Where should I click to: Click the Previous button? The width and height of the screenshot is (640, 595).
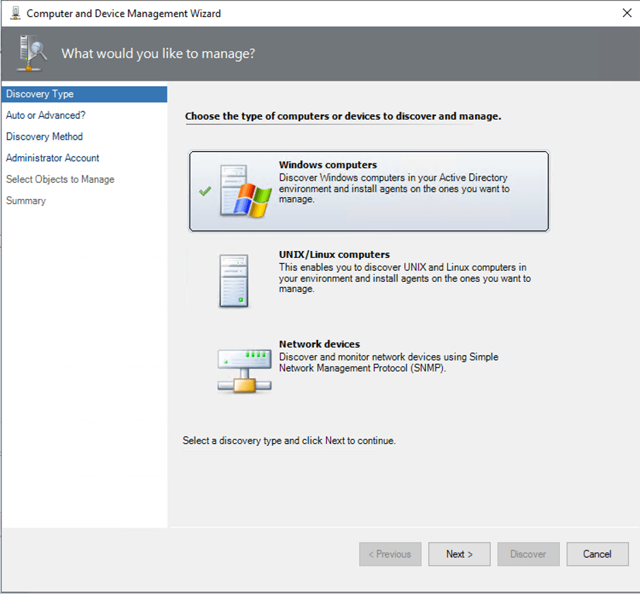click(390, 554)
